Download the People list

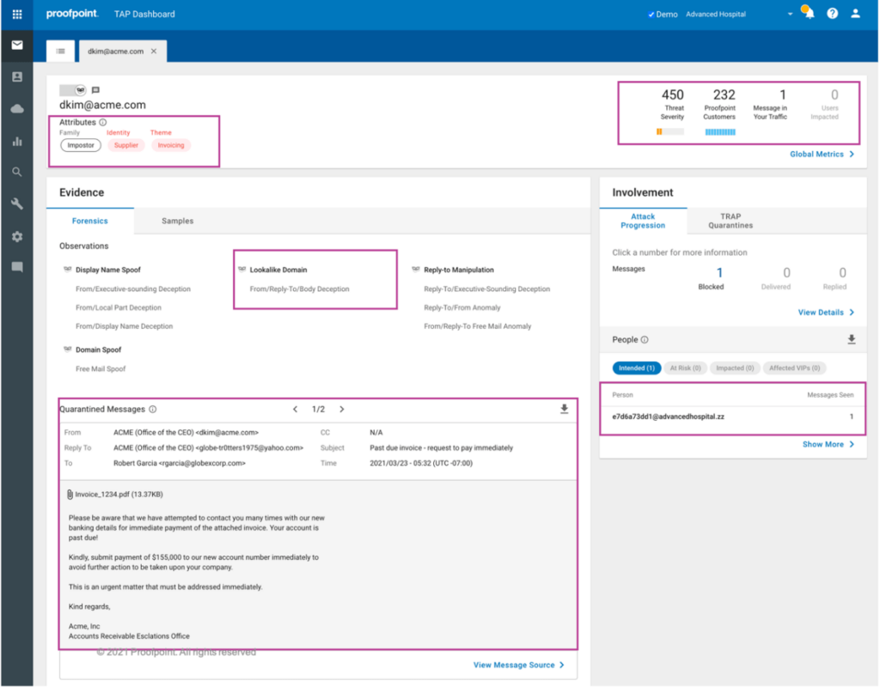pyautogui.click(x=852, y=339)
